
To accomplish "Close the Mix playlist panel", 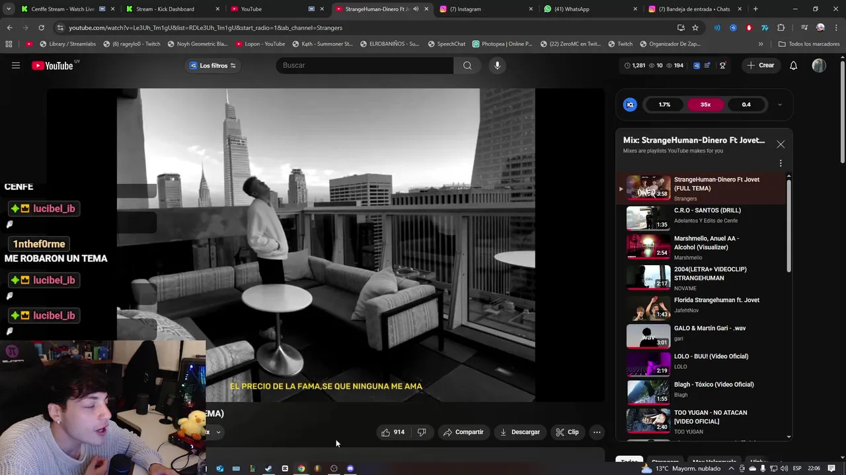I will pyautogui.click(x=781, y=144).
